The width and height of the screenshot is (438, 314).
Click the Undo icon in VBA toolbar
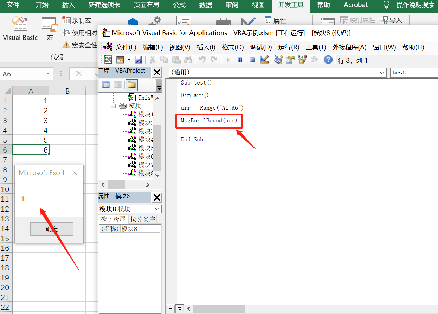202,60
